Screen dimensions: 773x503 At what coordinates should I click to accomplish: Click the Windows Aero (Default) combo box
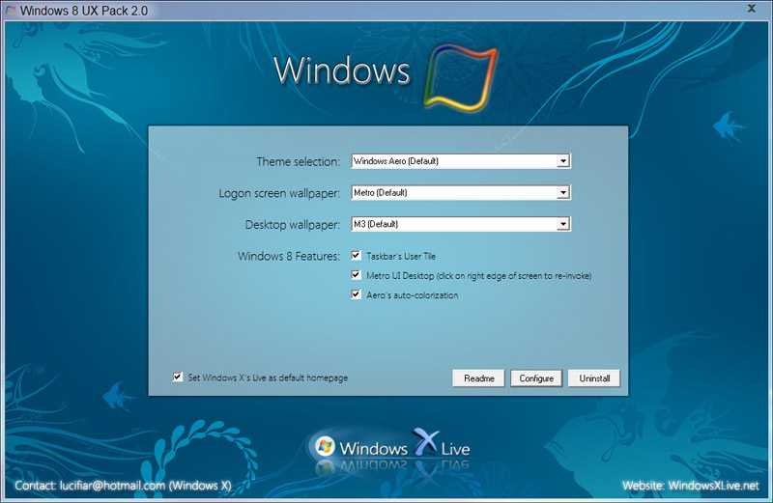point(461,161)
